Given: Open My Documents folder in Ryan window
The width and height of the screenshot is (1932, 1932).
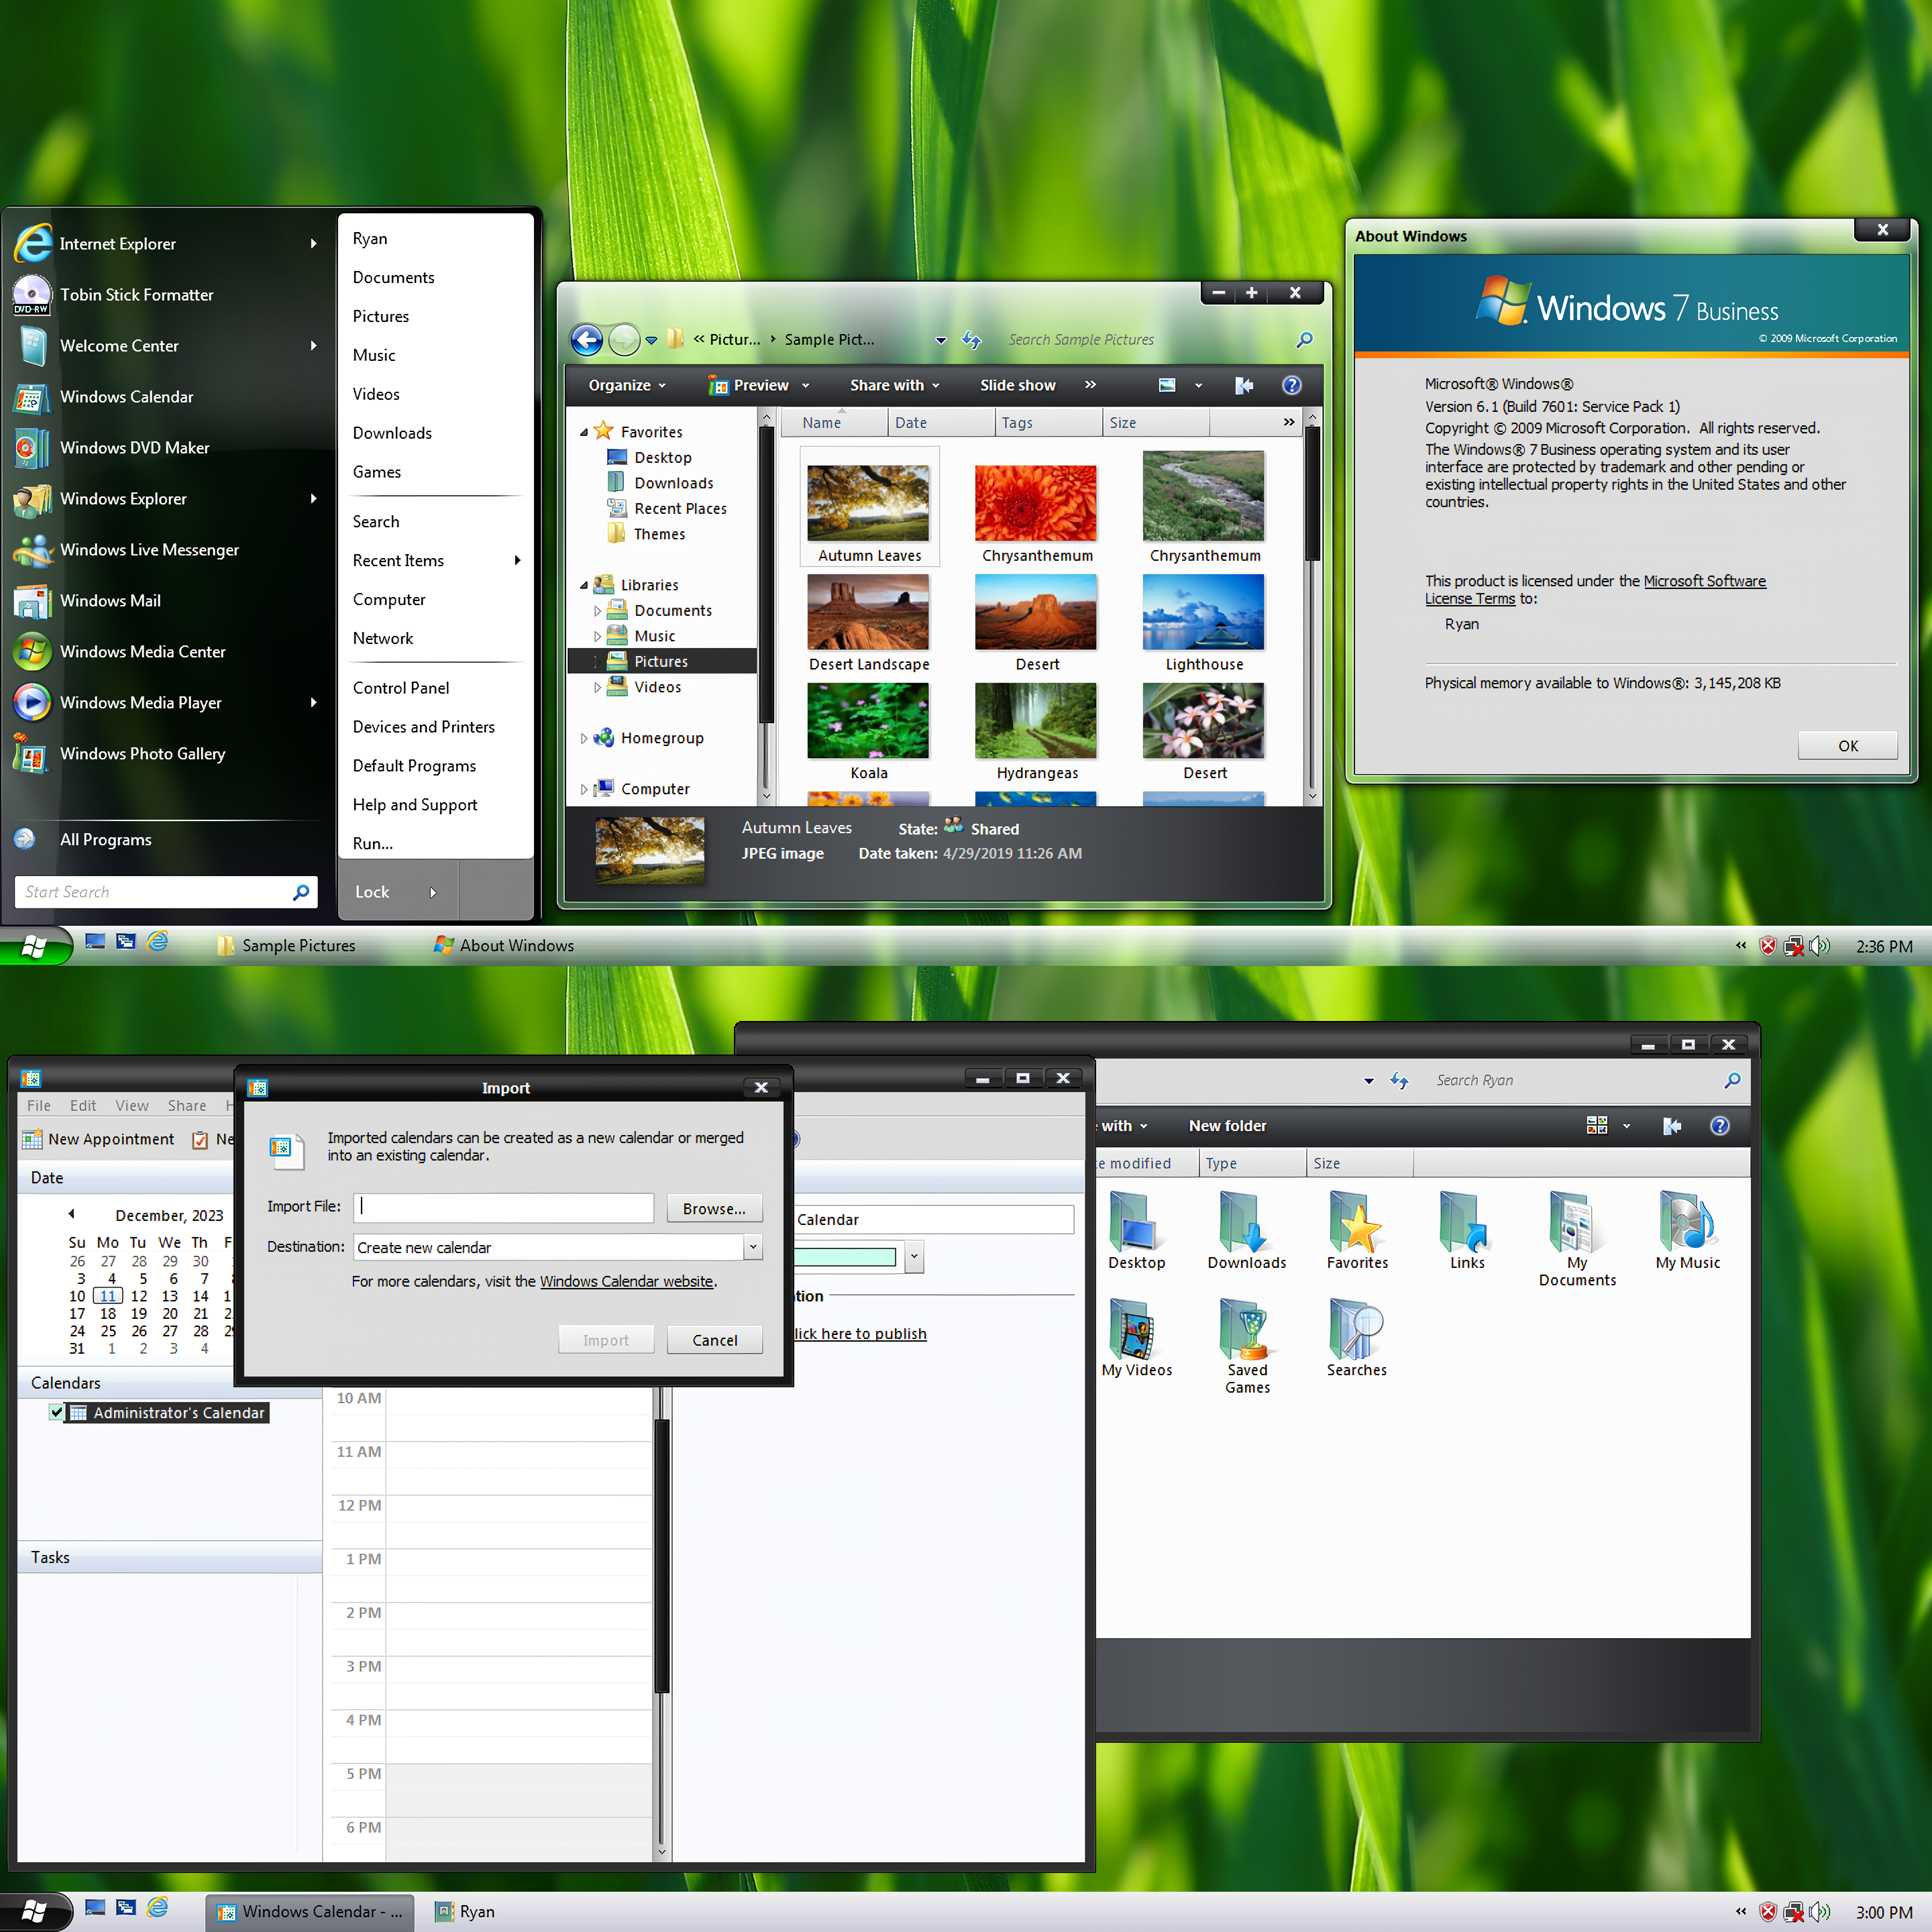Looking at the screenshot, I should 1577,1239.
